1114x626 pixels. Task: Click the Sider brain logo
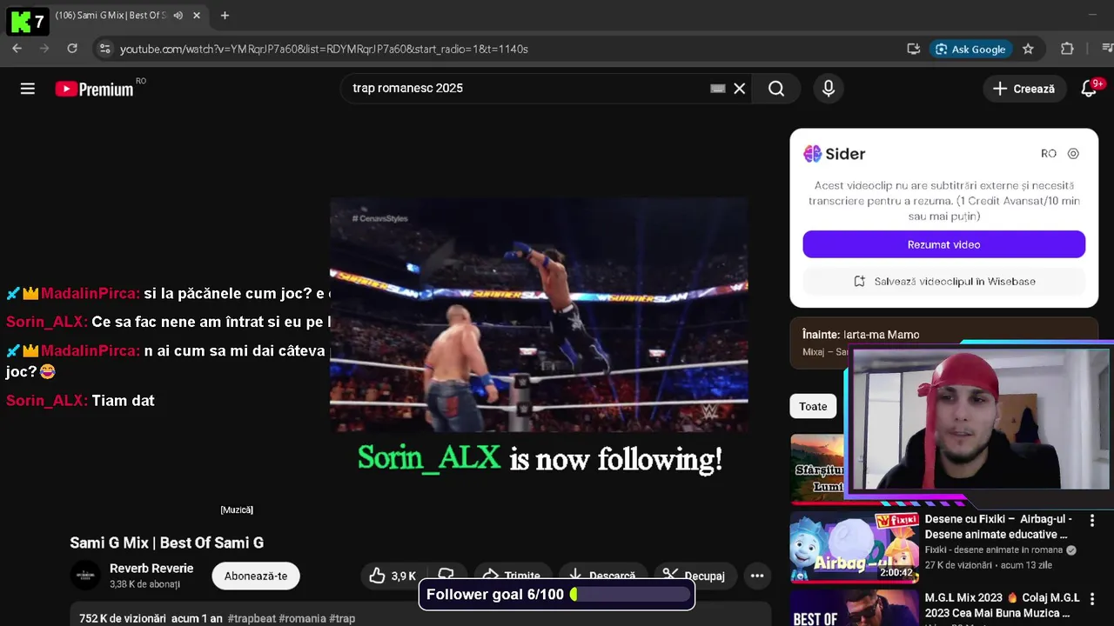[x=812, y=154]
